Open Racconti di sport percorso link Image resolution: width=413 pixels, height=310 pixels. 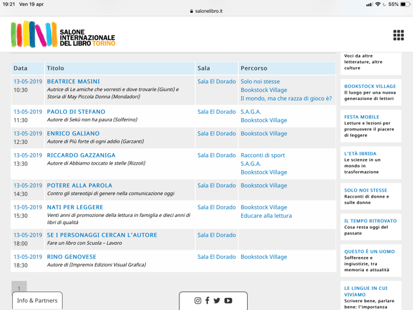click(263, 155)
